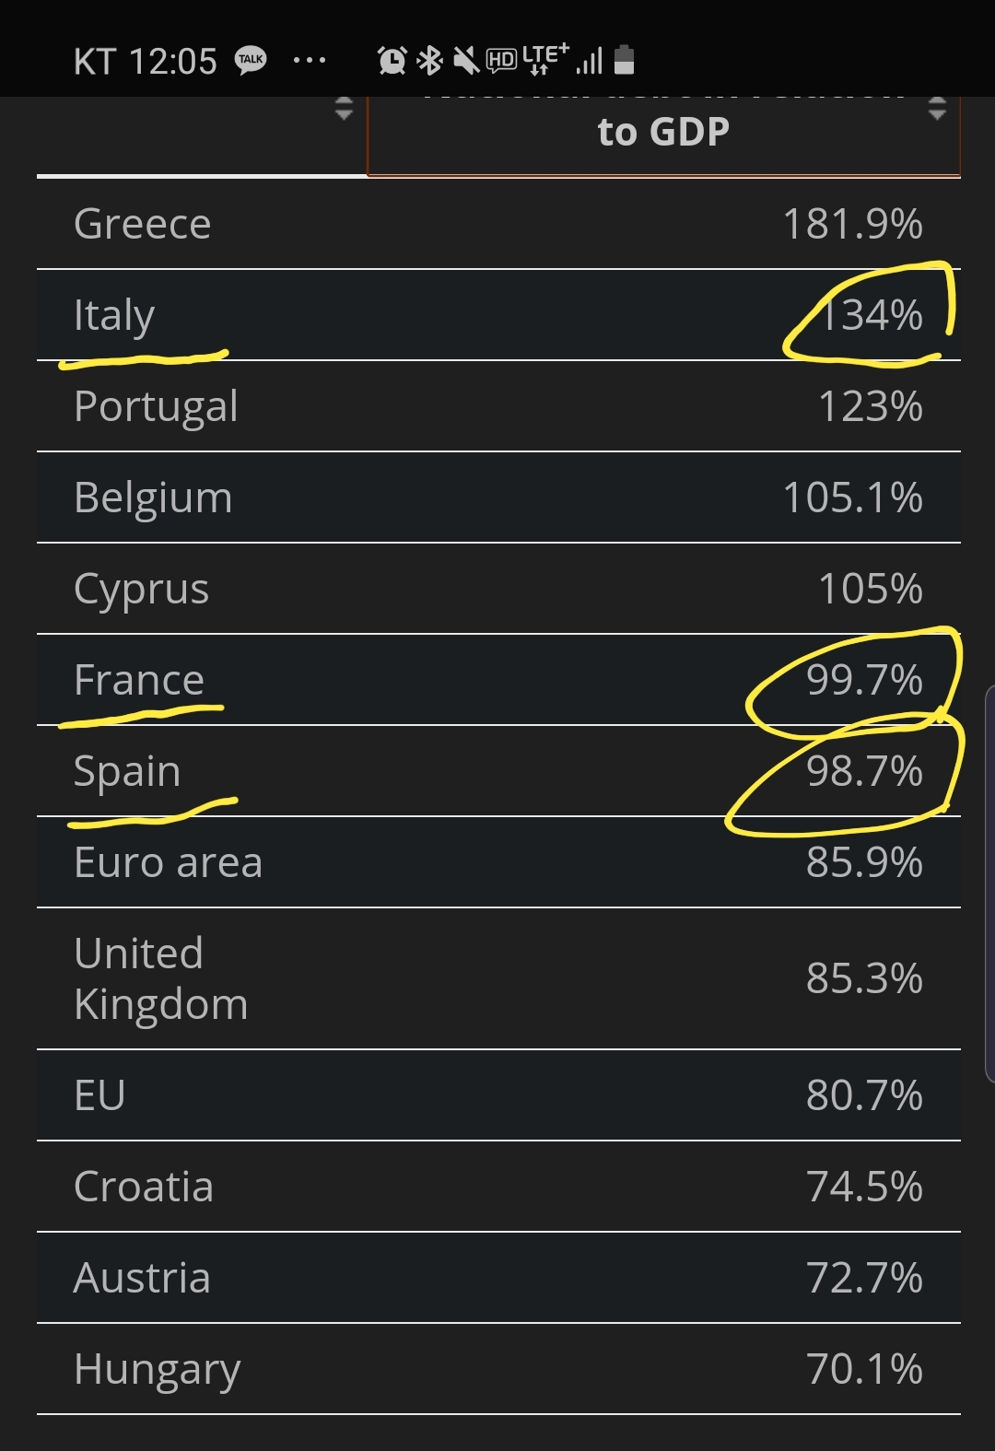This screenshot has height=1451, width=995.
Task: Sort by debt to GDP column arrows
Action: (937, 109)
